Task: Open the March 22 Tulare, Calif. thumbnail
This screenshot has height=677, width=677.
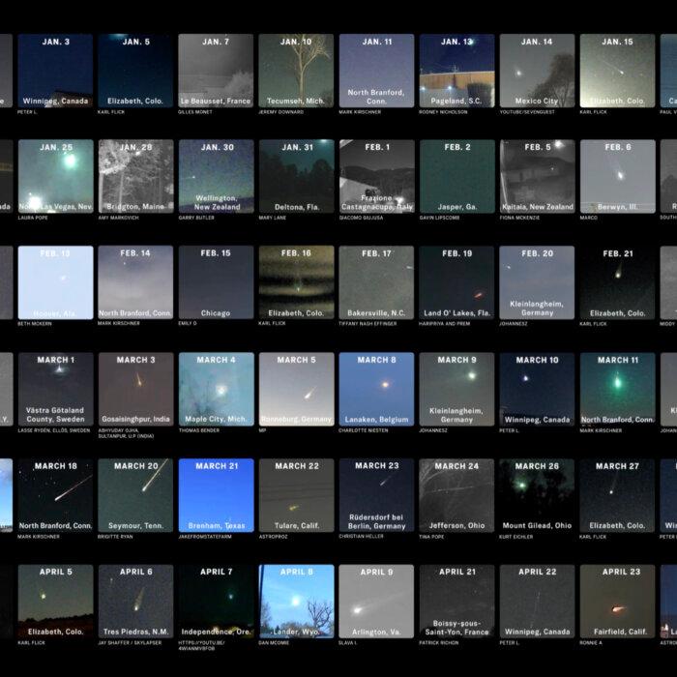Action: click(297, 495)
